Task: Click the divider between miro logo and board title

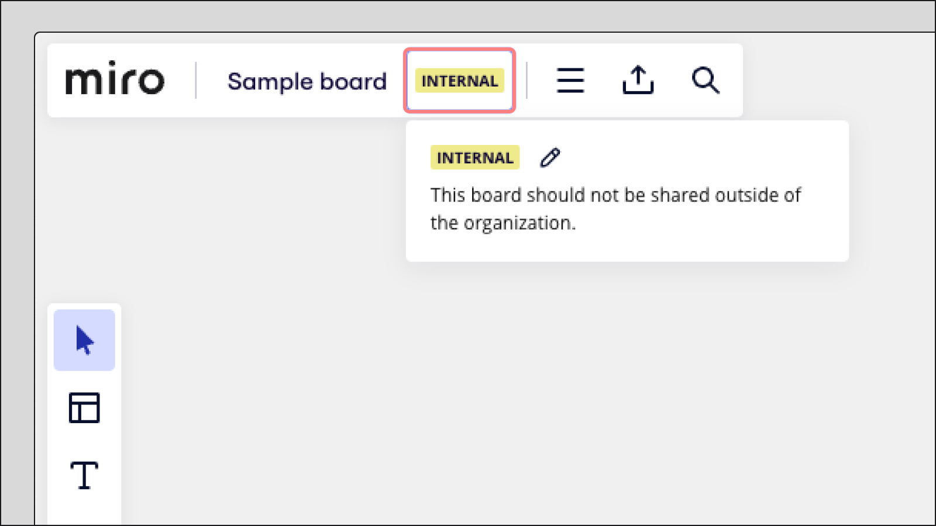Action: coord(196,80)
